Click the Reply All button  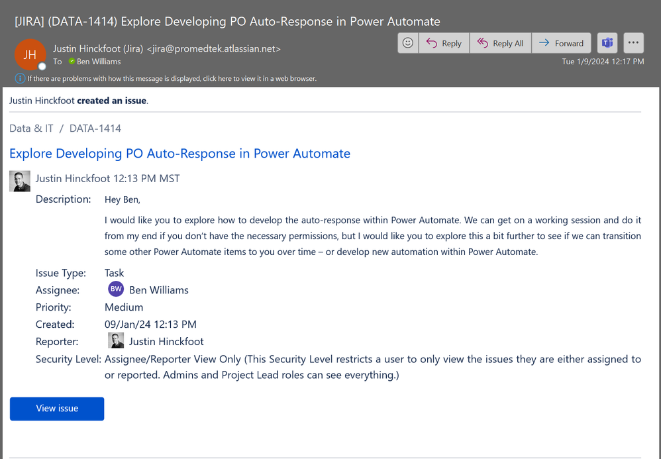[x=501, y=43]
